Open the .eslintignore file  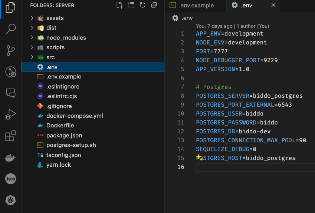point(93,86)
